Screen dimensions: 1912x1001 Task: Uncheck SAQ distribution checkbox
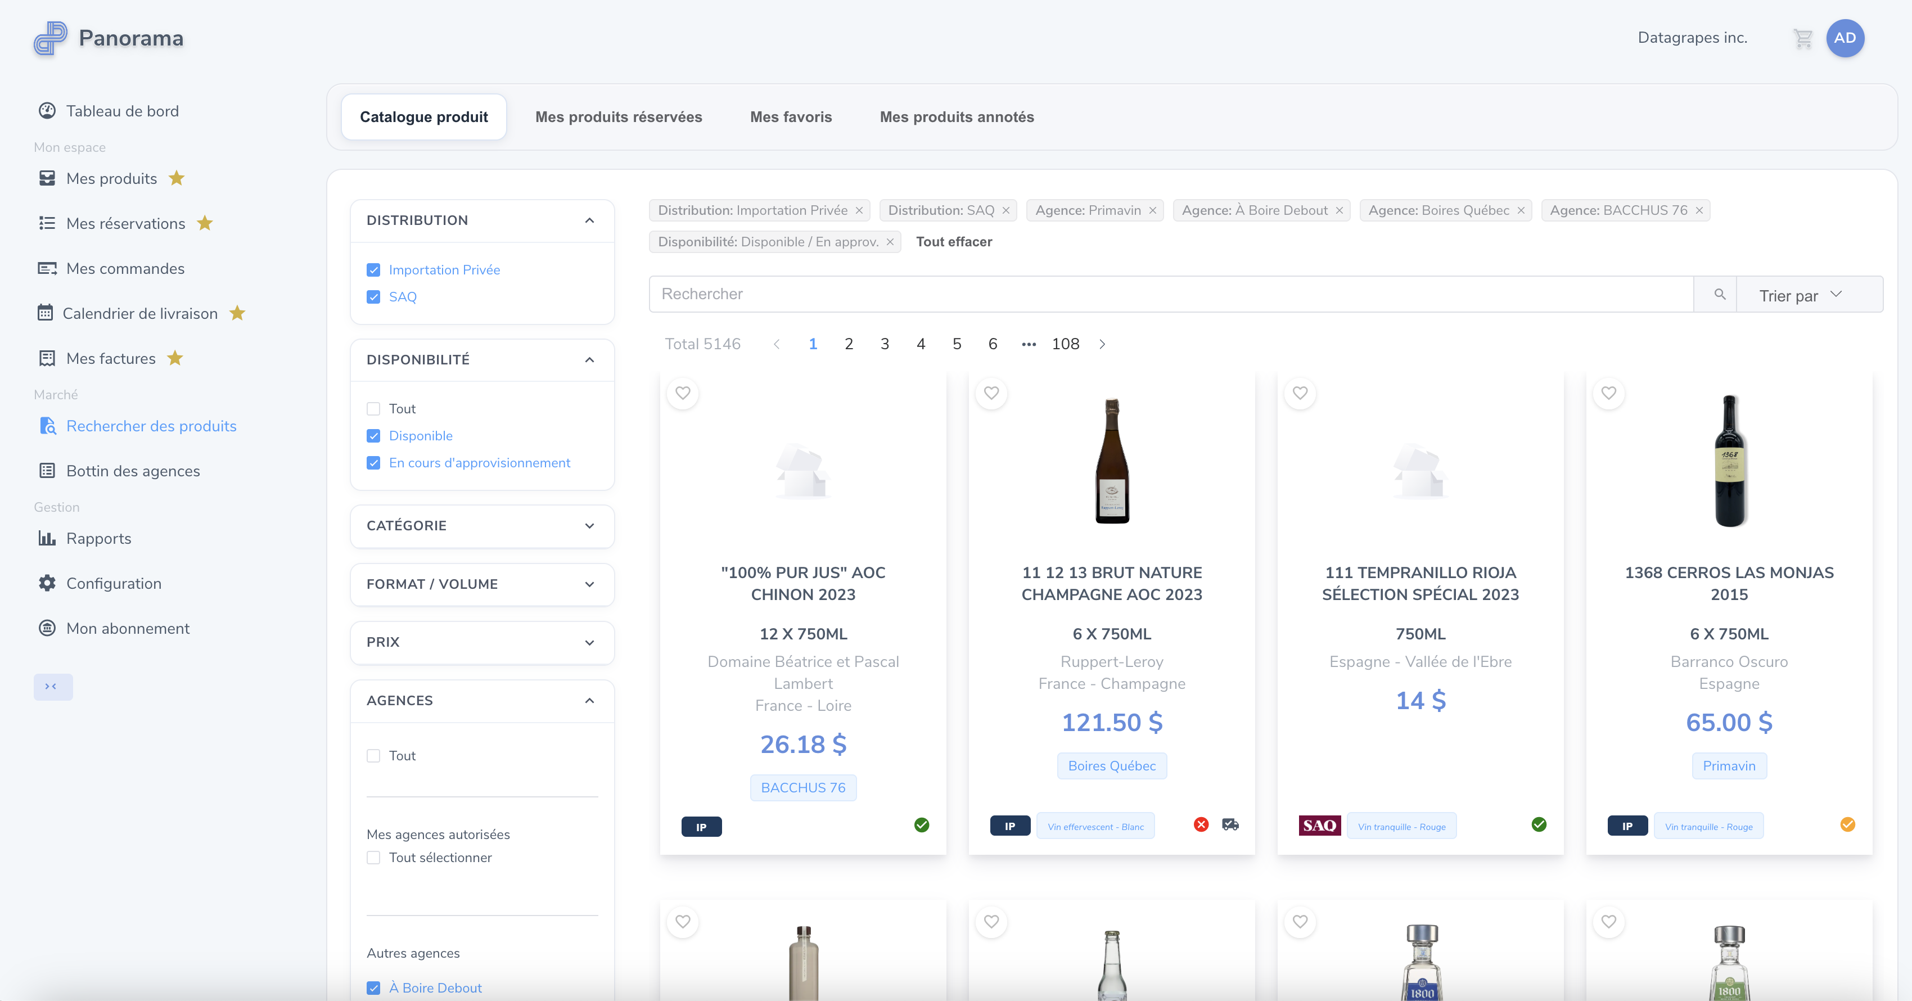point(373,297)
